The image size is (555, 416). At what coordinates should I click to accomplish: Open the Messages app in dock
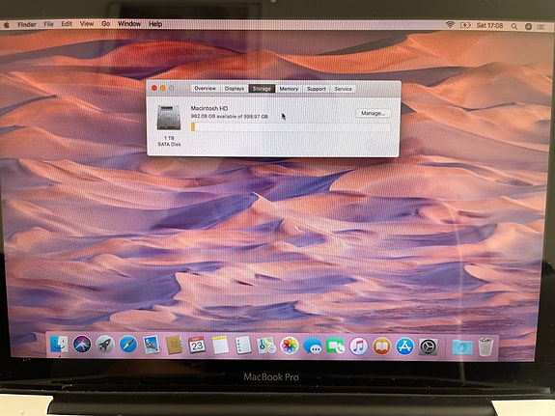click(x=312, y=346)
